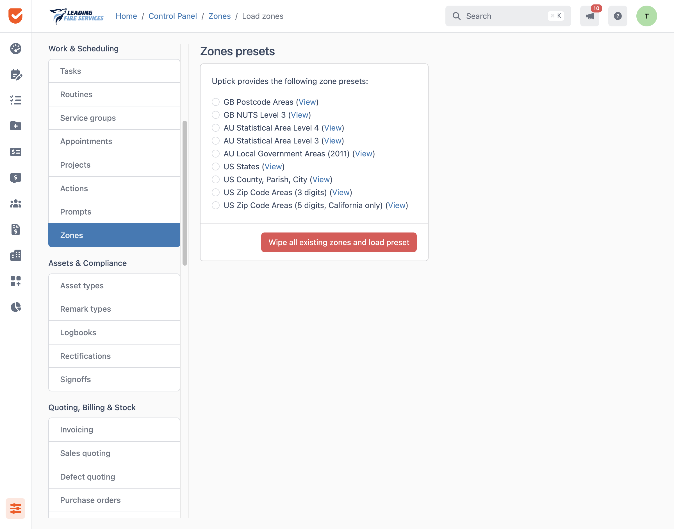674x529 pixels.
Task: Open the user avatar T menu
Action: [646, 16]
